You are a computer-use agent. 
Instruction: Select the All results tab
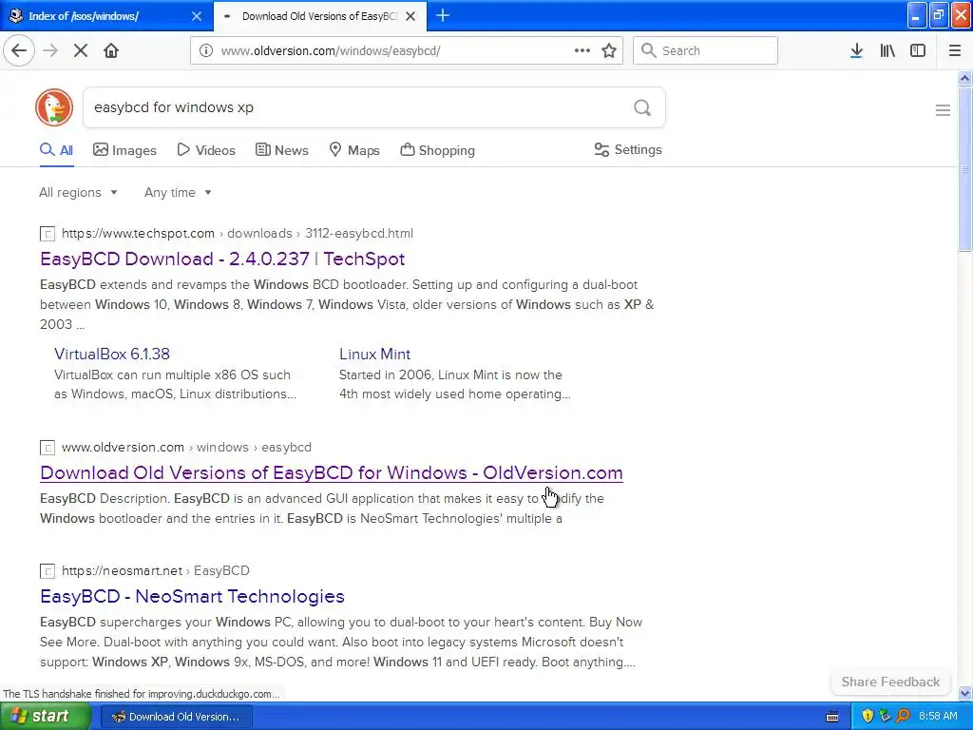(x=56, y=150)
